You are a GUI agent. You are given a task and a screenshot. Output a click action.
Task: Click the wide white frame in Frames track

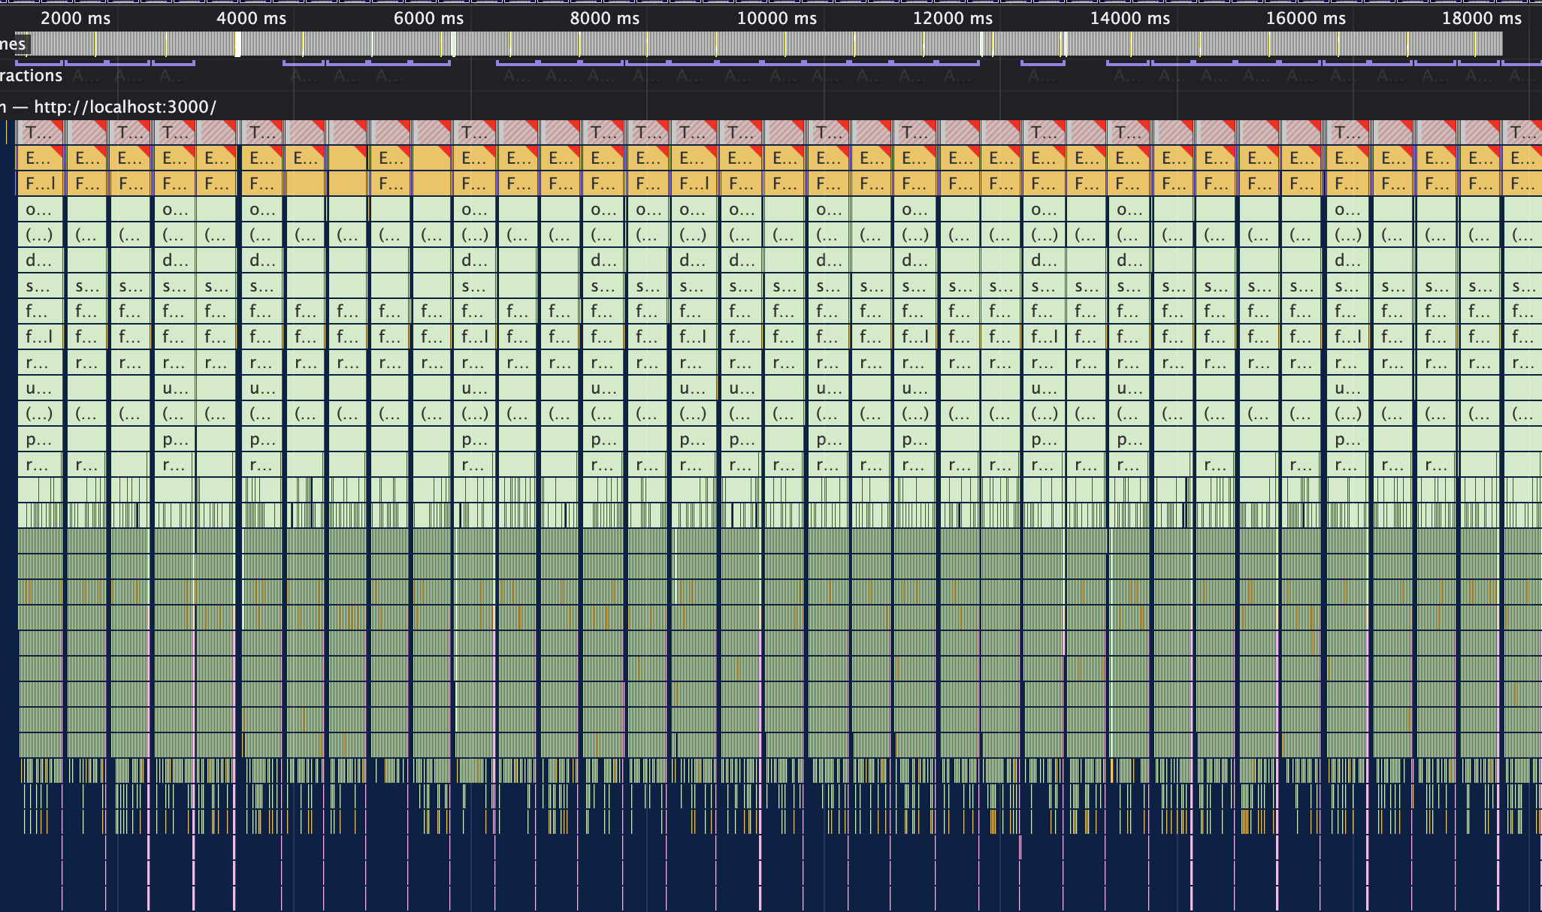pyautogui.click(x=237, y=45)
